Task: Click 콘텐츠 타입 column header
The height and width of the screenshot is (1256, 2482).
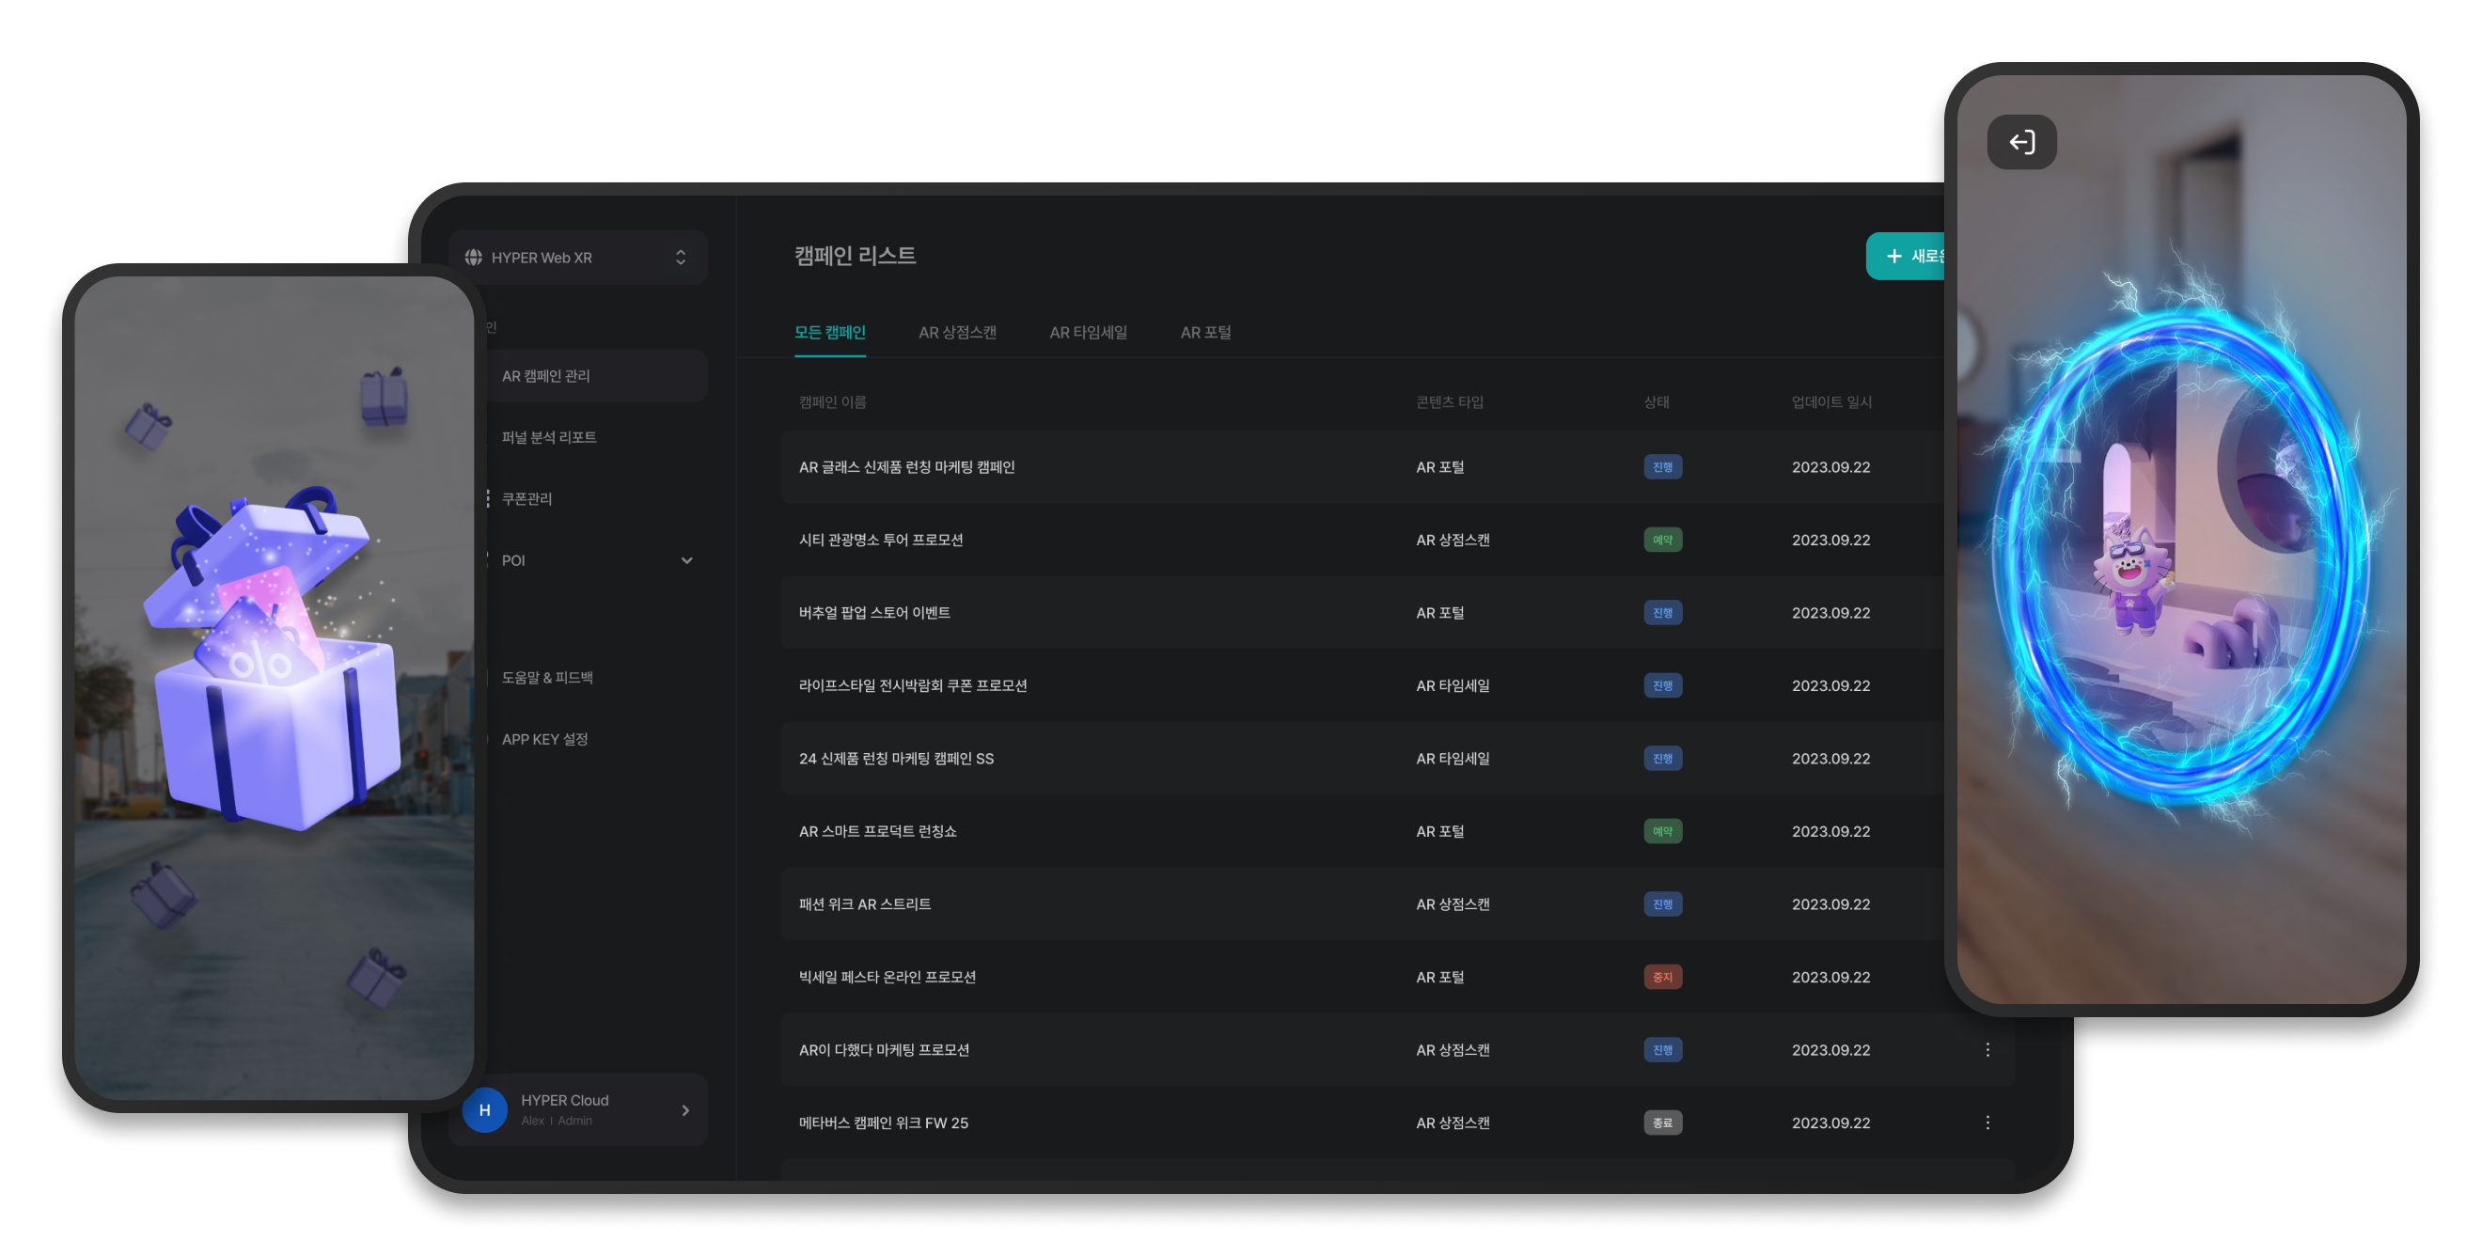Action: click(x=1449, y=402)
